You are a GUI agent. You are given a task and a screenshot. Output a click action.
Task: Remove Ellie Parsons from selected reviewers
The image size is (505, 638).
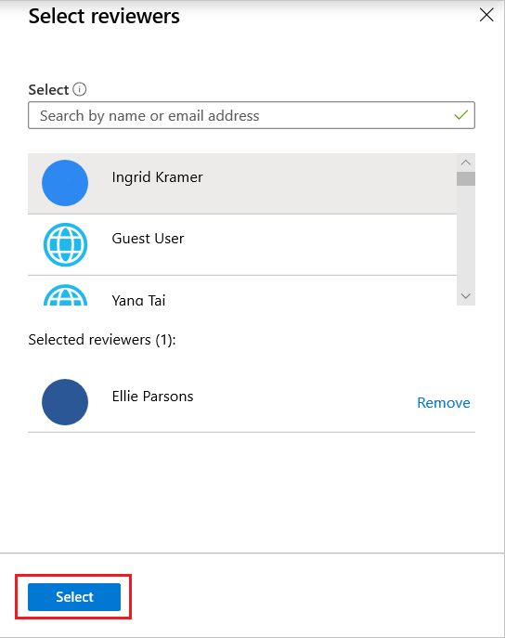click(444, 402)
